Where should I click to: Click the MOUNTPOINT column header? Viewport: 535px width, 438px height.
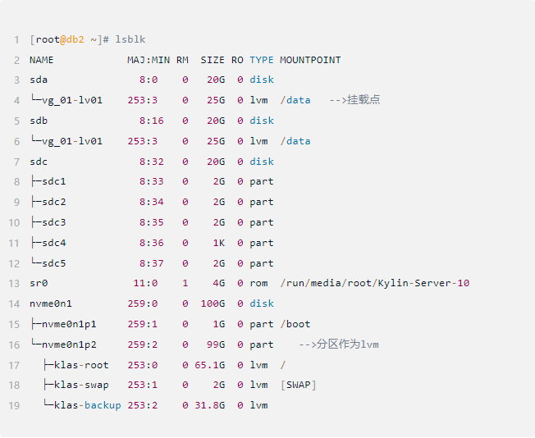coord(310,60)
